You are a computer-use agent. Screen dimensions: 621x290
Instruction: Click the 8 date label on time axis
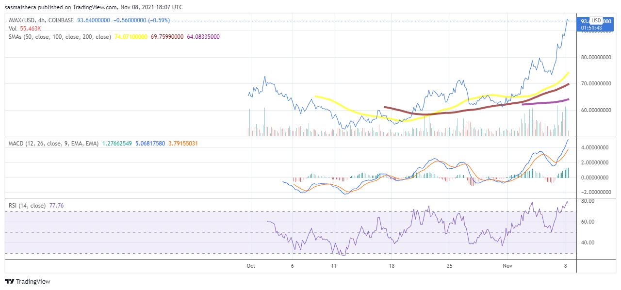[x=566, y=266]
